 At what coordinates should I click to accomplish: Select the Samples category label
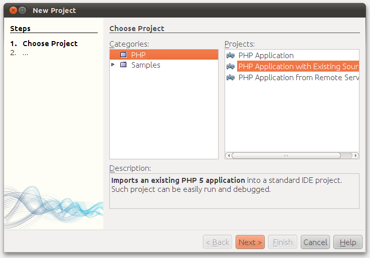click(x=145, y=65)
